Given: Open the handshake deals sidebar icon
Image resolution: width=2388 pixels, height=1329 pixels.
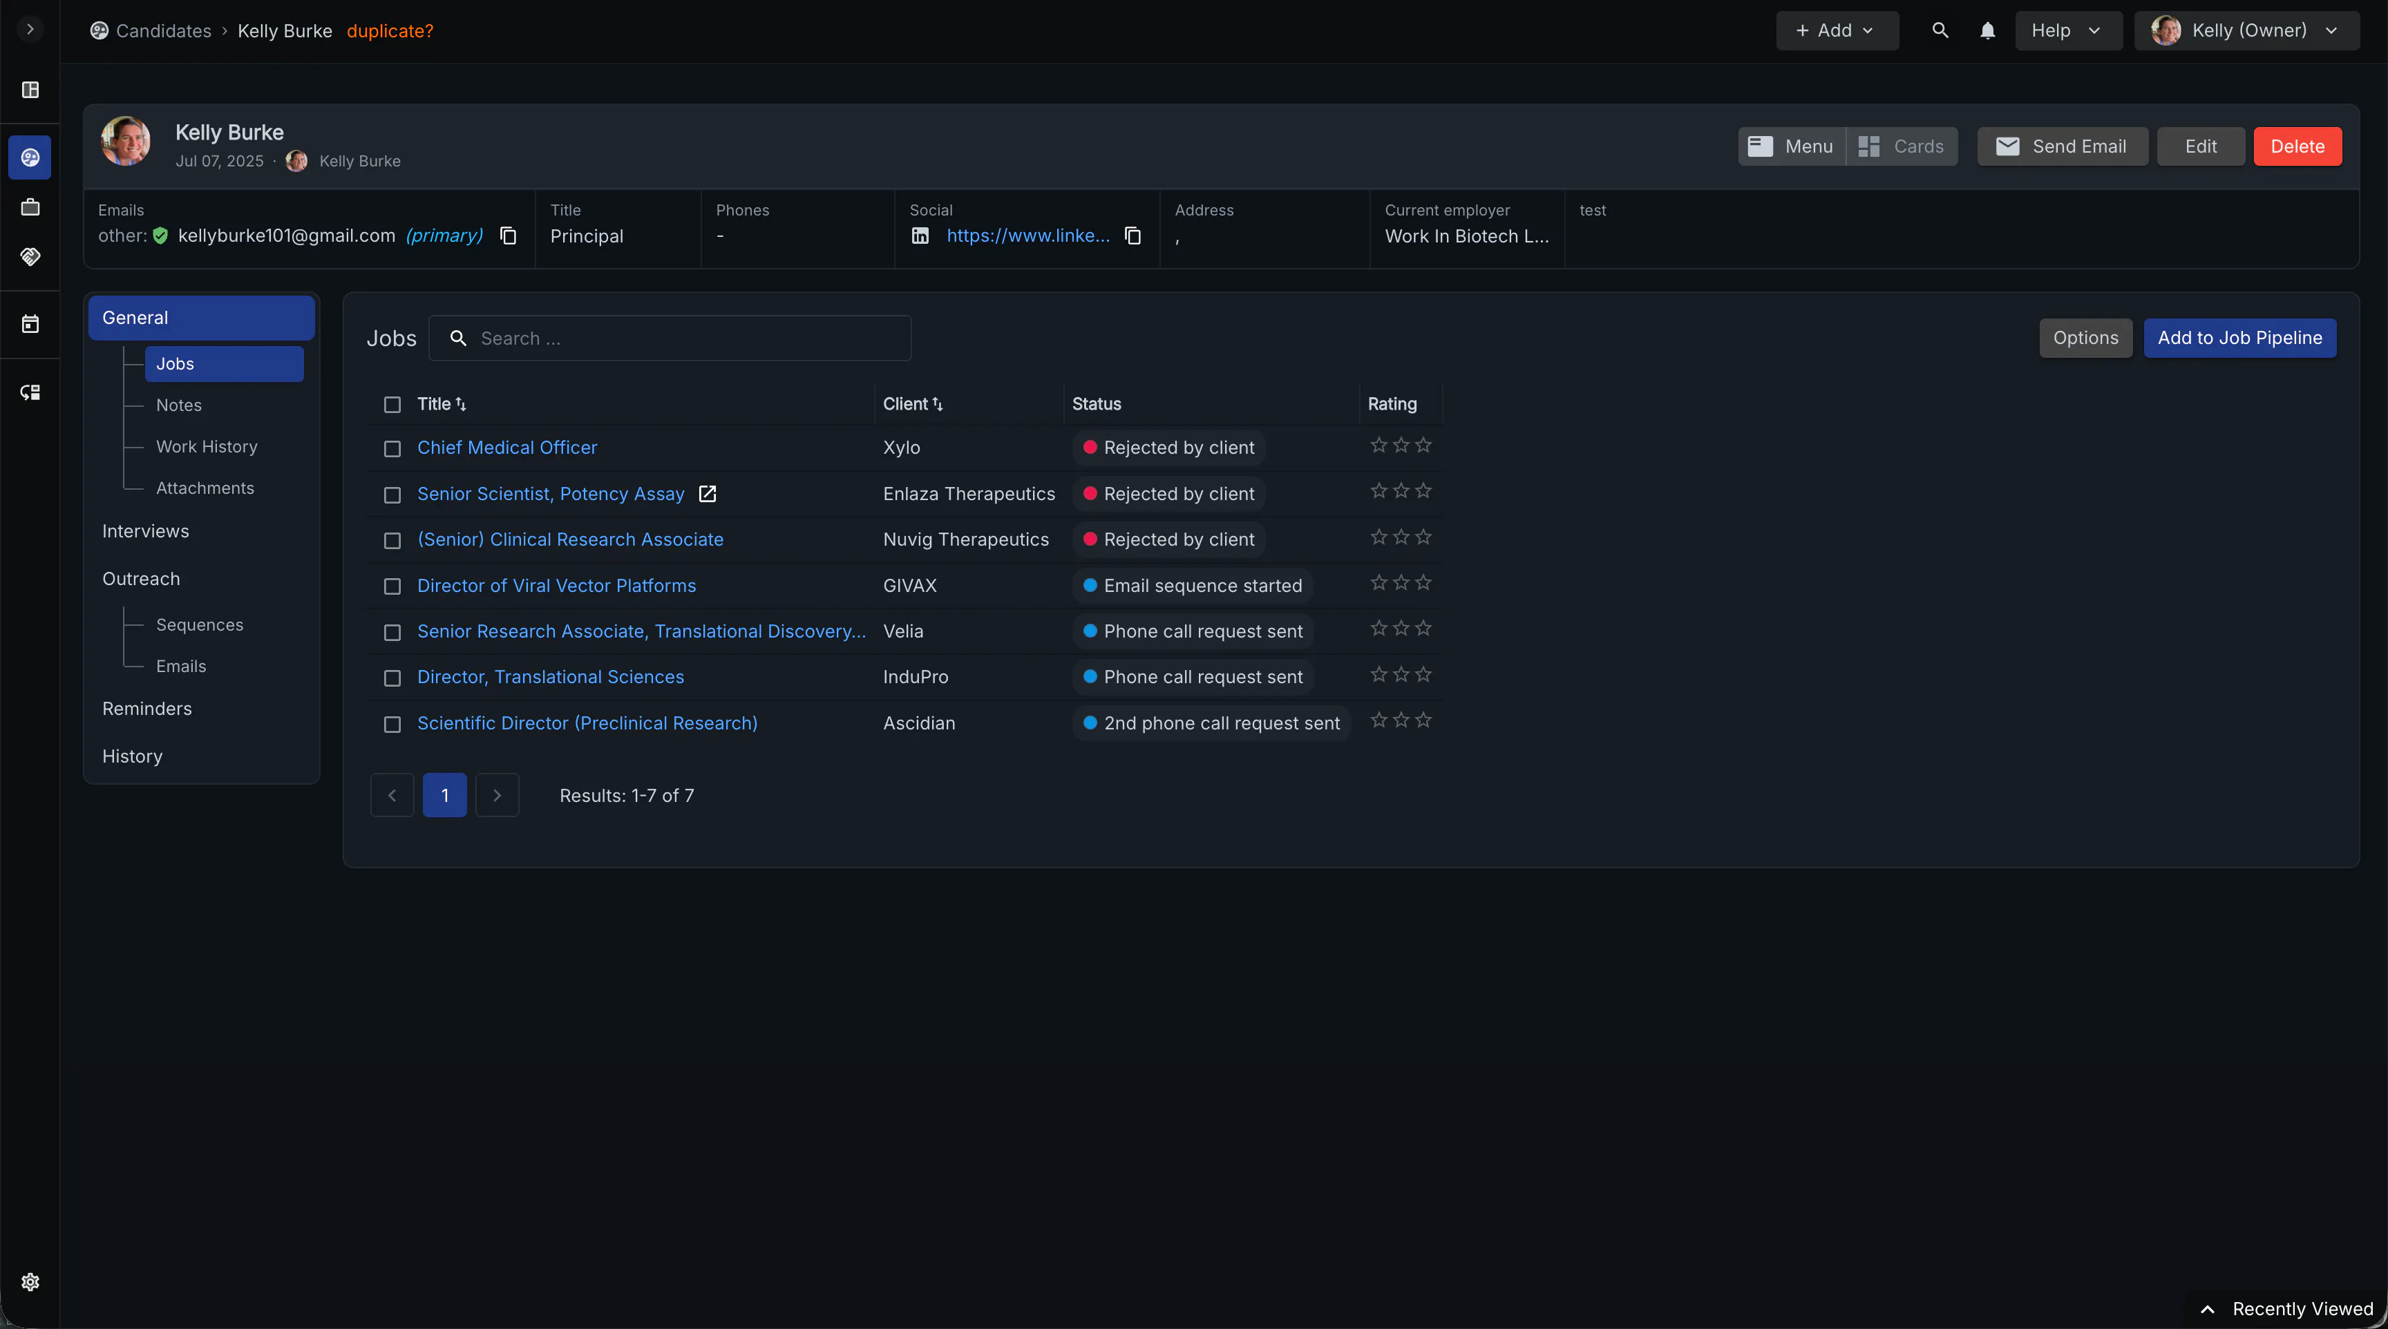Looking at the screenshot, I should pos(30,257).
